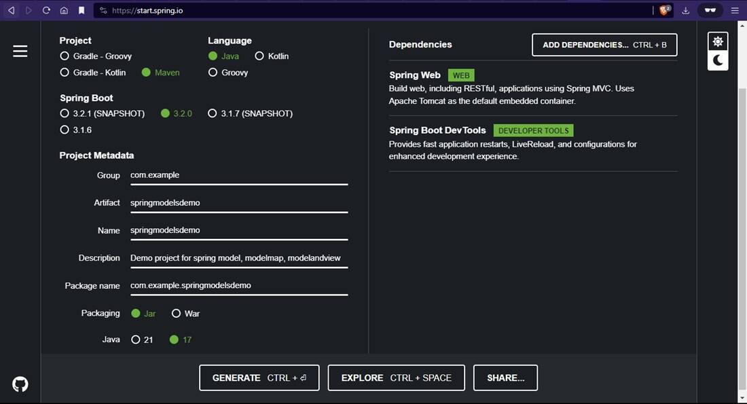Select Kotlin as the language
Image resolution: width=747 pixels, height=404 pixels.
[272, 56]
